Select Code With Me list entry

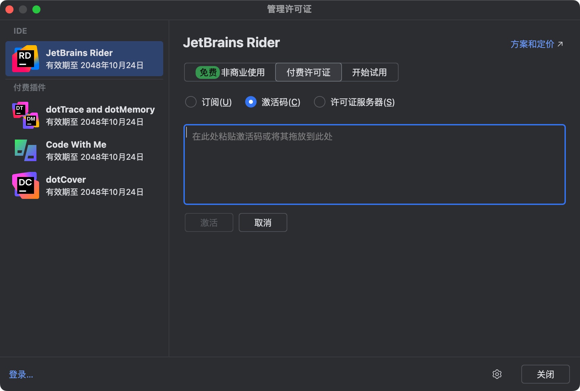tap(84, 150)
